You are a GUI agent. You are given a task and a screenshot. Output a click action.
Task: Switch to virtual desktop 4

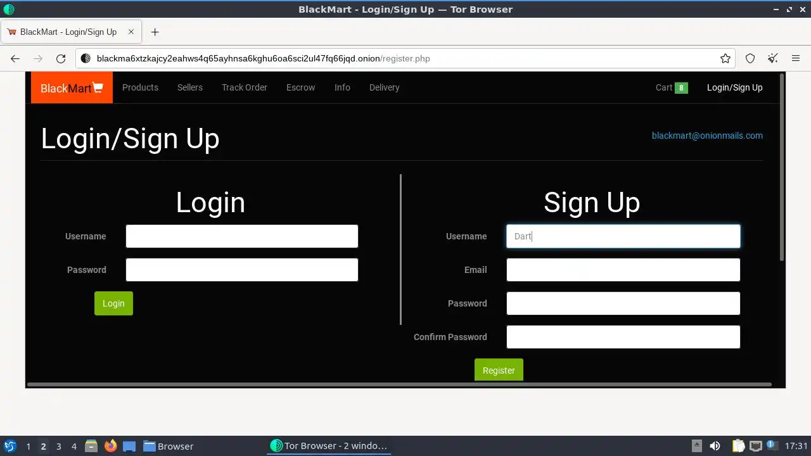point(73,446)
